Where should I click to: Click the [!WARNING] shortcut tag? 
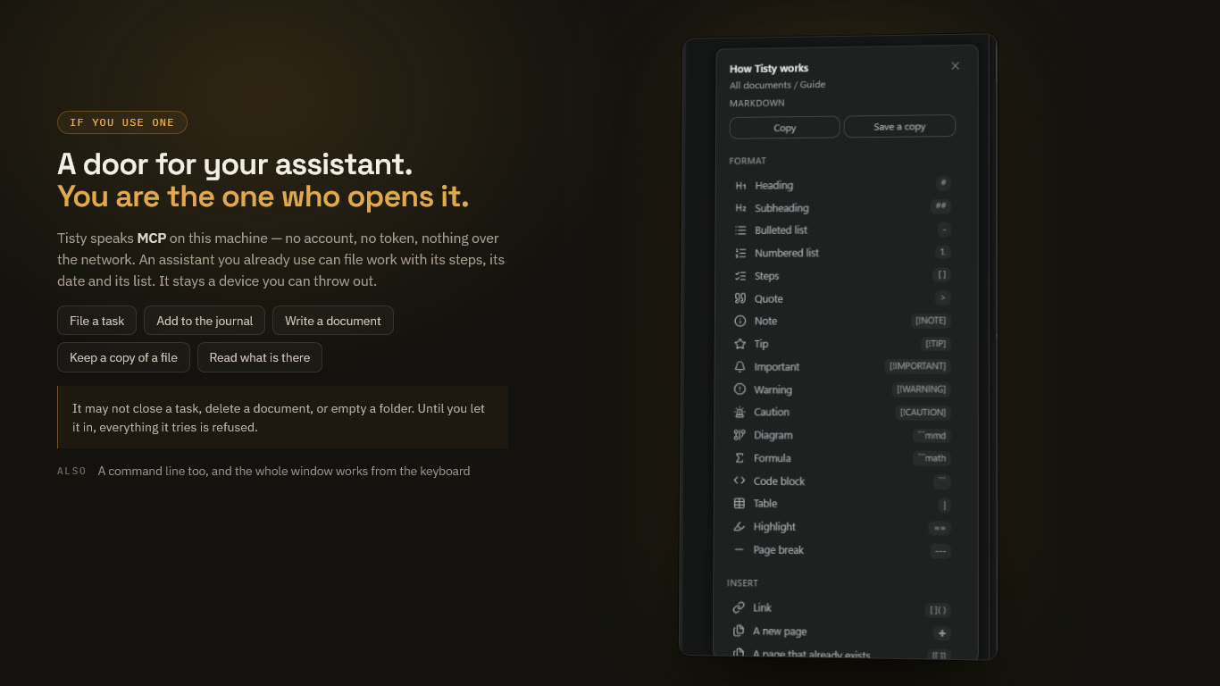coord(922,389)
